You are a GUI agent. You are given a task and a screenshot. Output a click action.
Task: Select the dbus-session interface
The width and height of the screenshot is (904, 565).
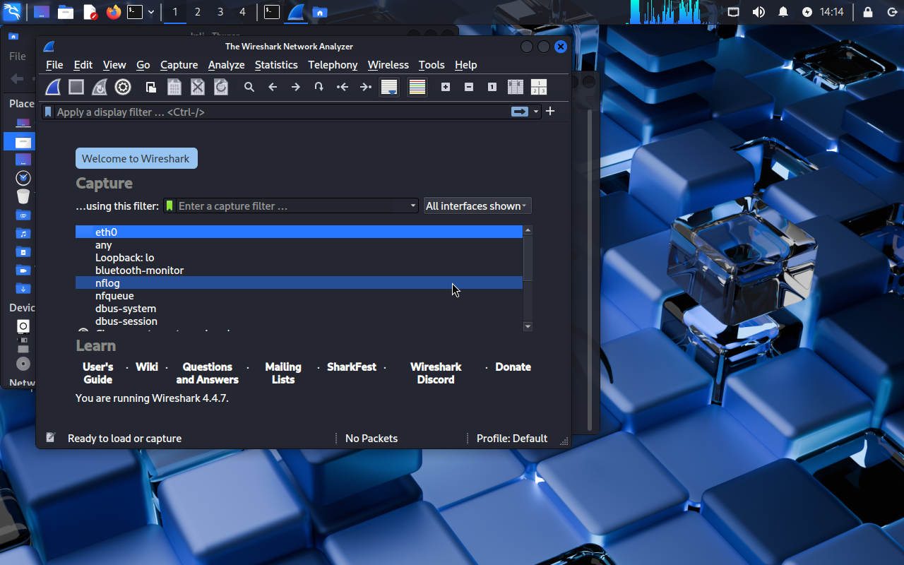coord(299,321)
